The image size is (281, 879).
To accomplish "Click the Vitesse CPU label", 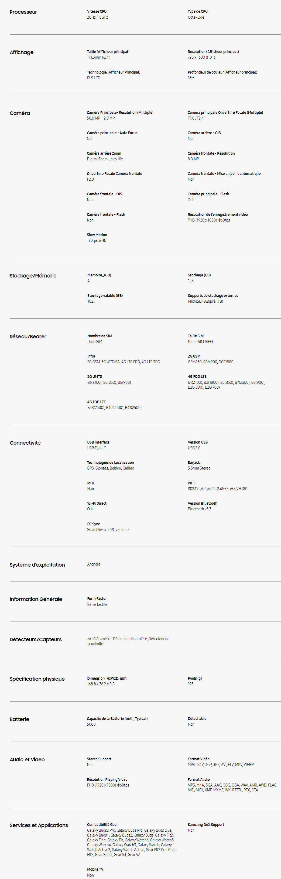I will [x=97, y=11].
